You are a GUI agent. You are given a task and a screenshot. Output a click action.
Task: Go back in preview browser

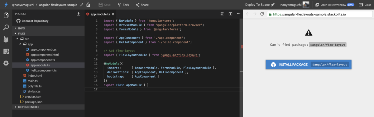pyautogui.click(x=248, y=14)
